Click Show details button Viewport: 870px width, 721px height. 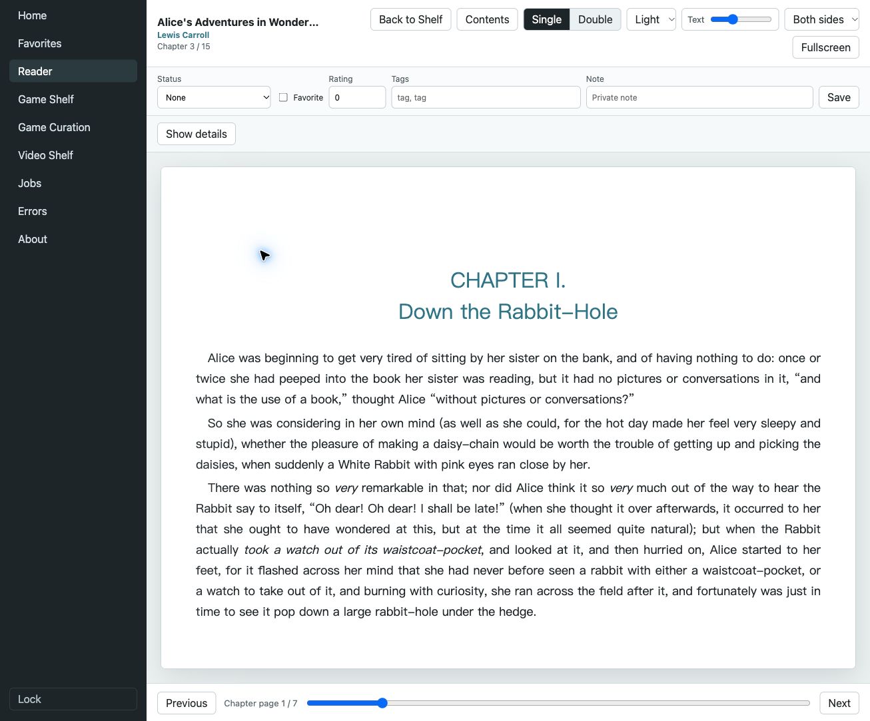[197, 134]
